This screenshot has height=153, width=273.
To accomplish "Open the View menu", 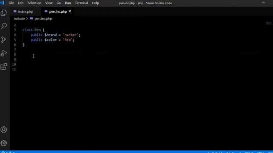I will [x=49, y=3].
